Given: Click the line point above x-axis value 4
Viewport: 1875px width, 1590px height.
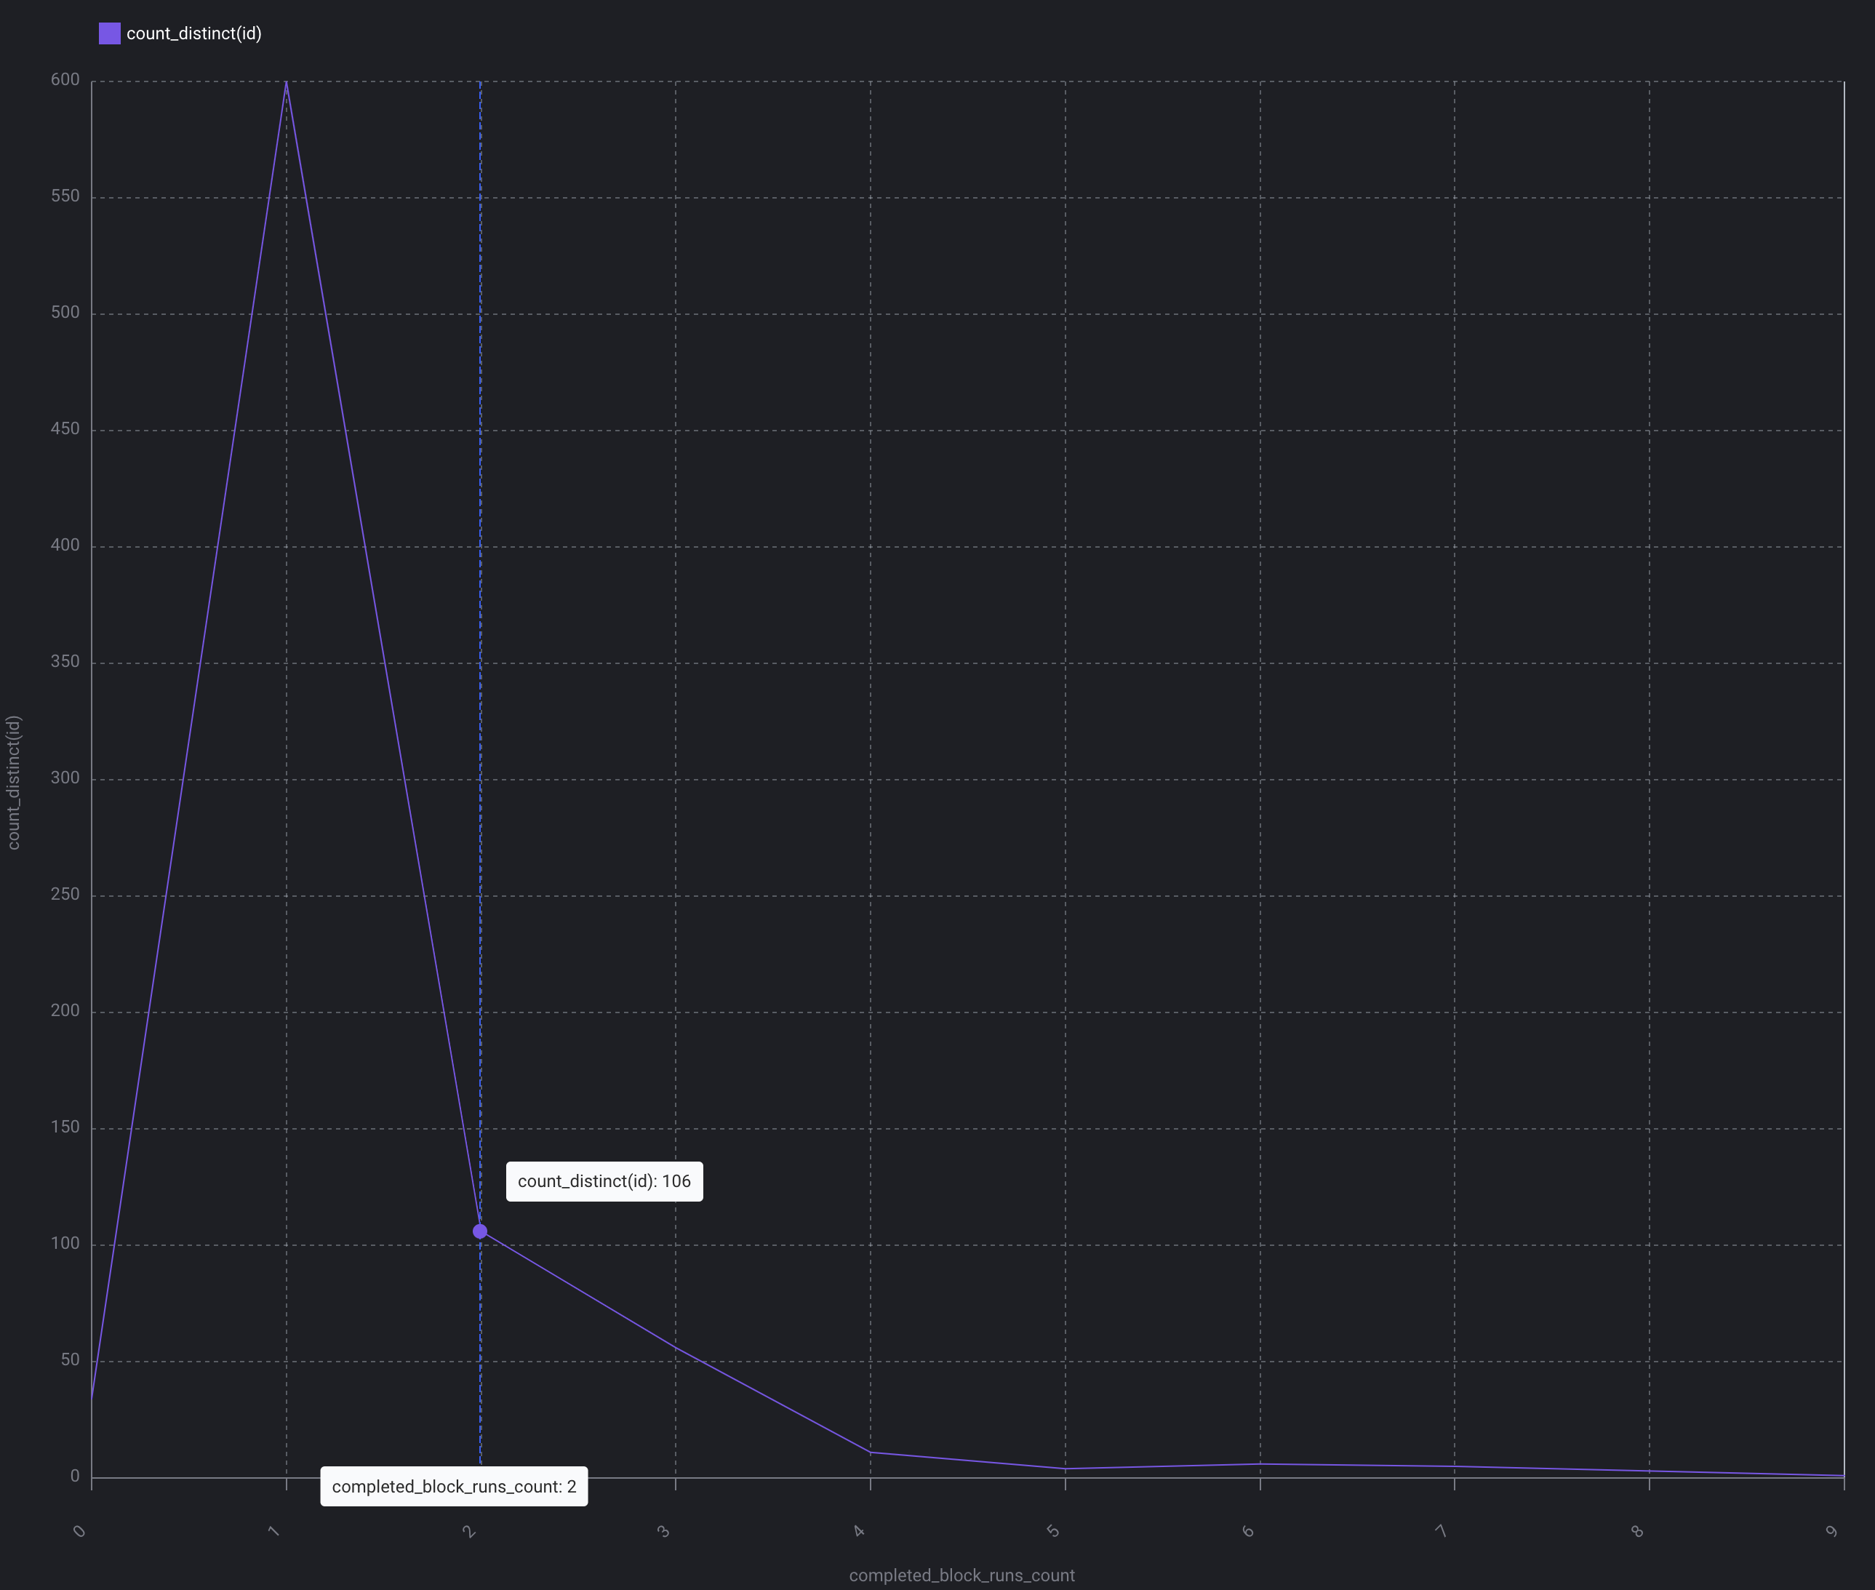Looking at the screenshot, I should pyautogui.click(x=871, y=1452).
